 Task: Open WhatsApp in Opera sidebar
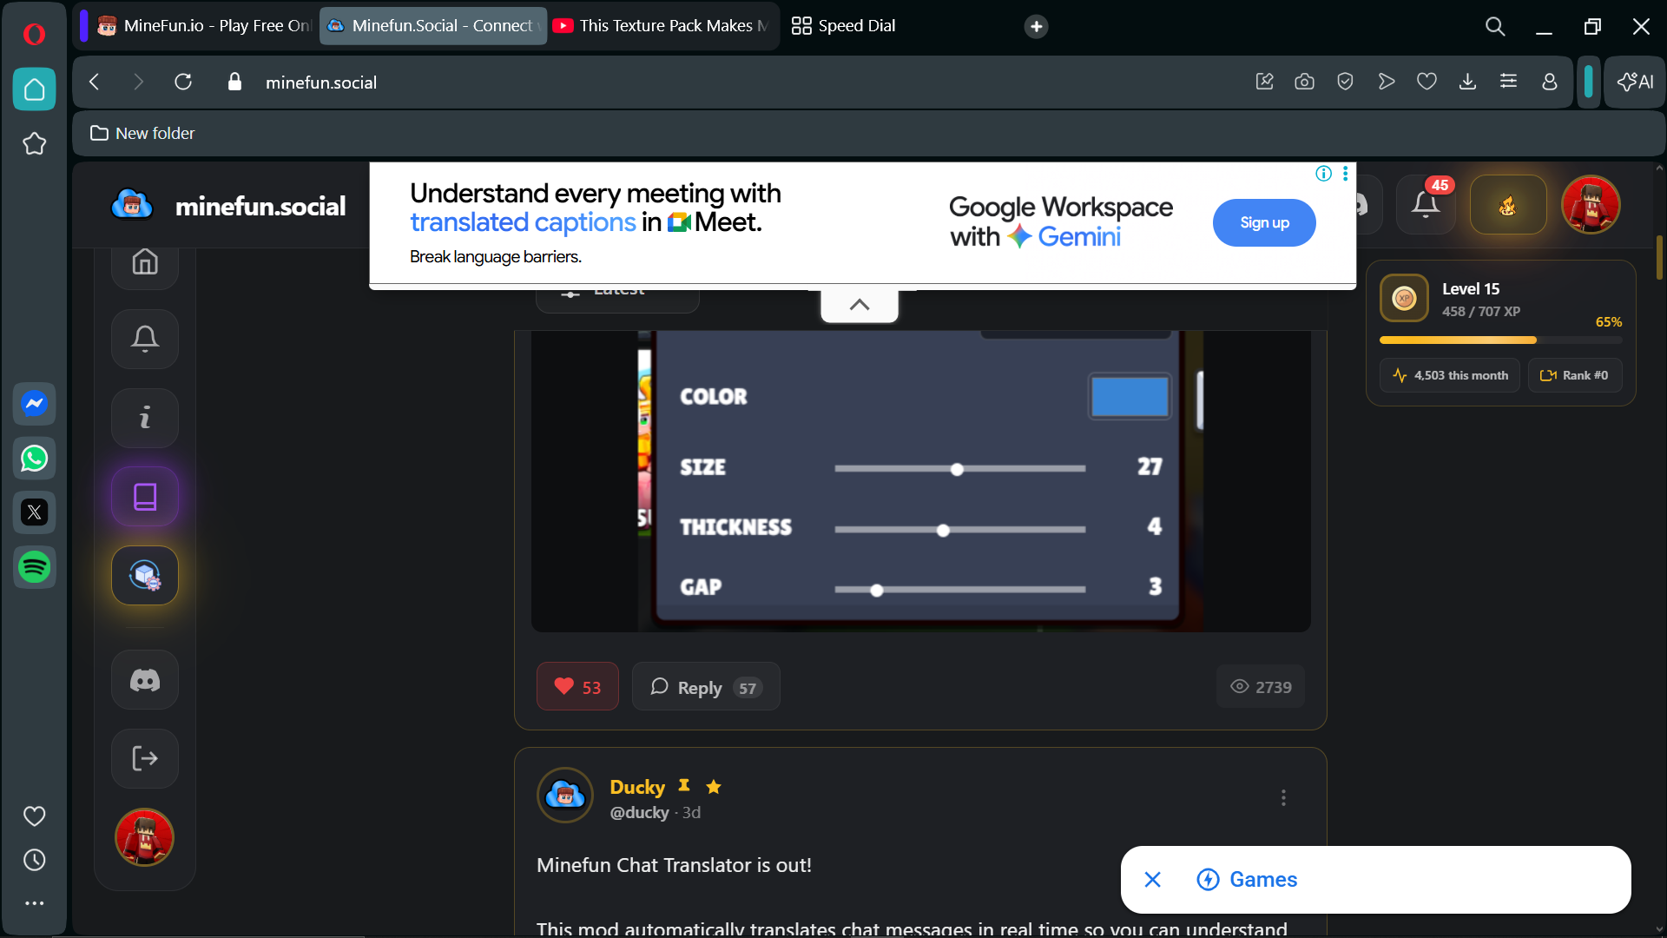(35, 459)
